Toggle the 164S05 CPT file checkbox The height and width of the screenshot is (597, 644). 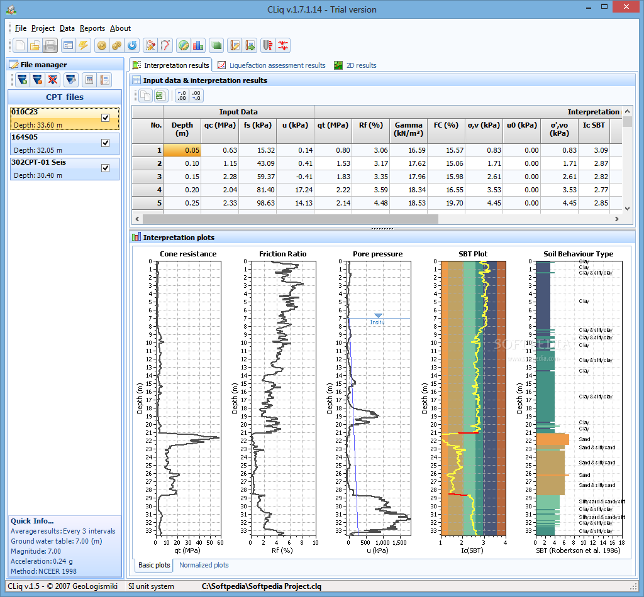coord(106,143)
